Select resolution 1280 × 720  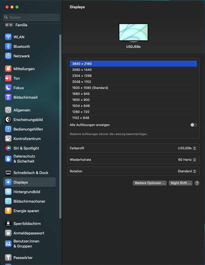133,112
